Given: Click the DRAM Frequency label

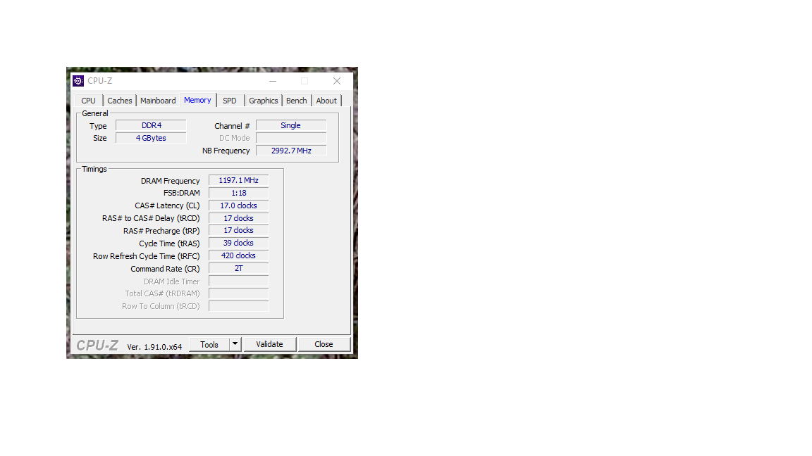Looking at the screenshot, I should point(170,181).
